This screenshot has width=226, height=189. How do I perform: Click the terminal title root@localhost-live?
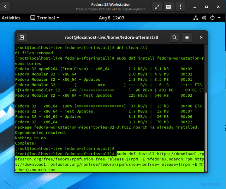click(111, 37)
